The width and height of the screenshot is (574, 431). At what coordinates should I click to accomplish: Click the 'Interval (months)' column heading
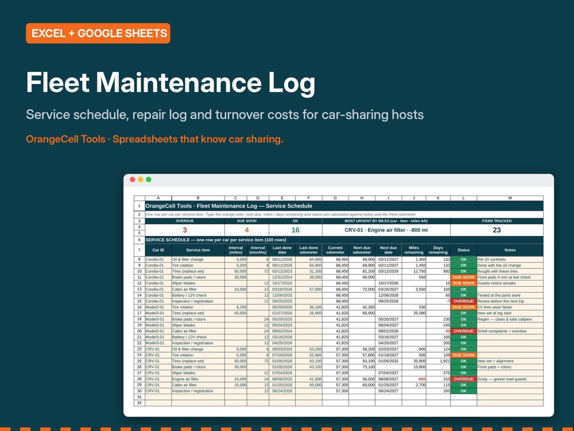258,250
